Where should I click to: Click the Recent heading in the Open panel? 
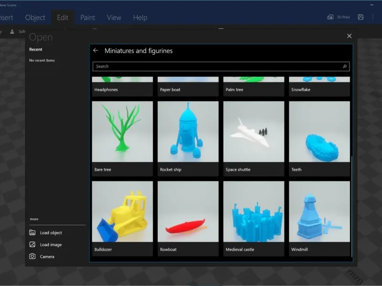(x=35, y=50)
